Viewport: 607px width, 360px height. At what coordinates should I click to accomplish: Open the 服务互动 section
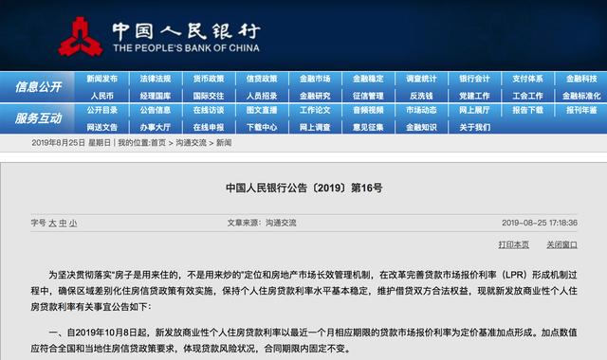pos(38,118)
